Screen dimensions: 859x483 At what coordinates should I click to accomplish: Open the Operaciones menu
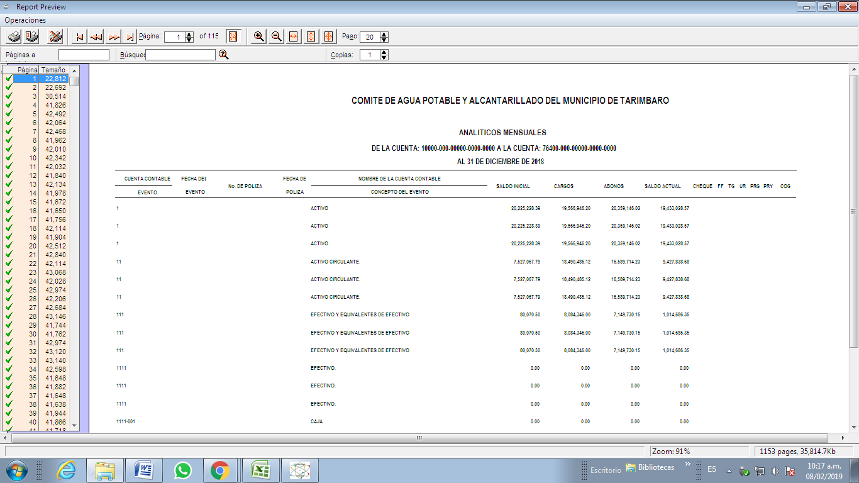tap(25, 20)
